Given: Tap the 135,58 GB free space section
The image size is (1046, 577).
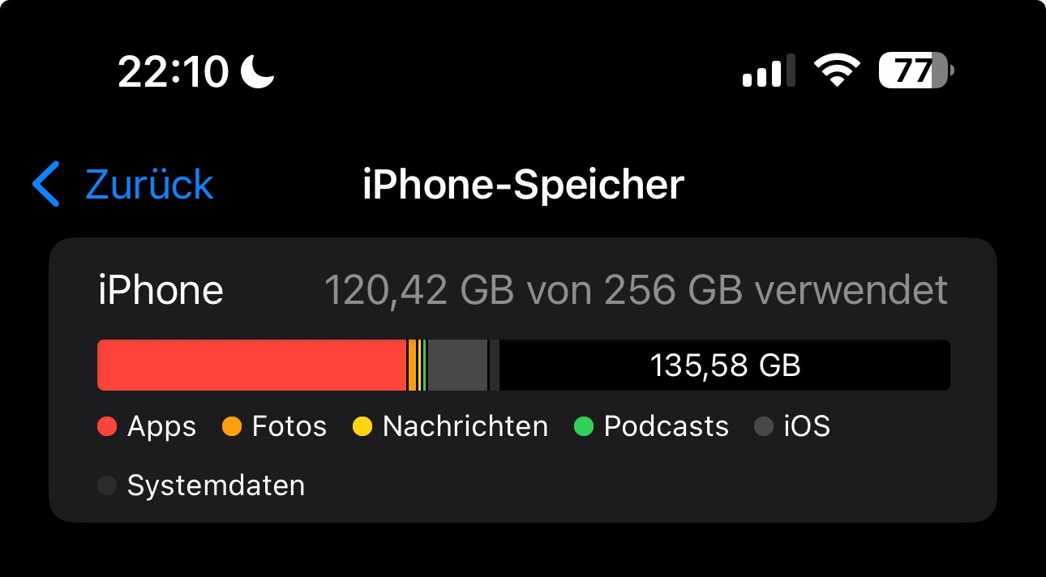Looking at the screenshot, I should point(725,365).
